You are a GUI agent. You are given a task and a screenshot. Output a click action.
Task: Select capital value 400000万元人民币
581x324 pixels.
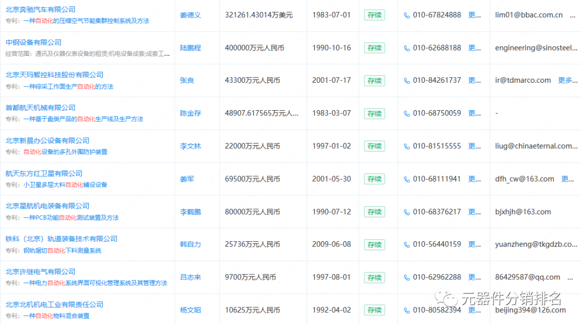[254, 48]
